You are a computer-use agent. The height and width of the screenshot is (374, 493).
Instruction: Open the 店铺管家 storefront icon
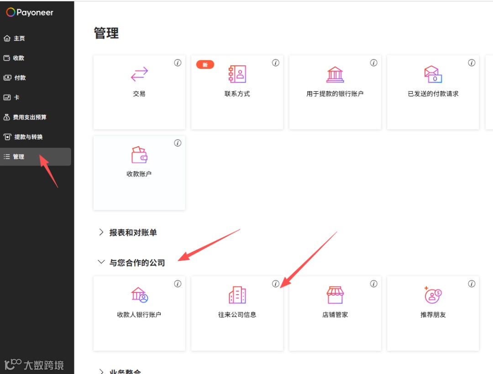(x=335, y=295)
